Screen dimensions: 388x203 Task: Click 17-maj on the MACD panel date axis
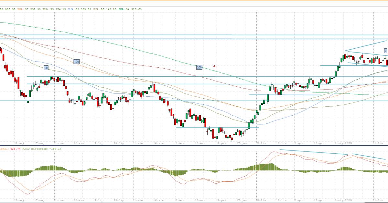(39, 200)
